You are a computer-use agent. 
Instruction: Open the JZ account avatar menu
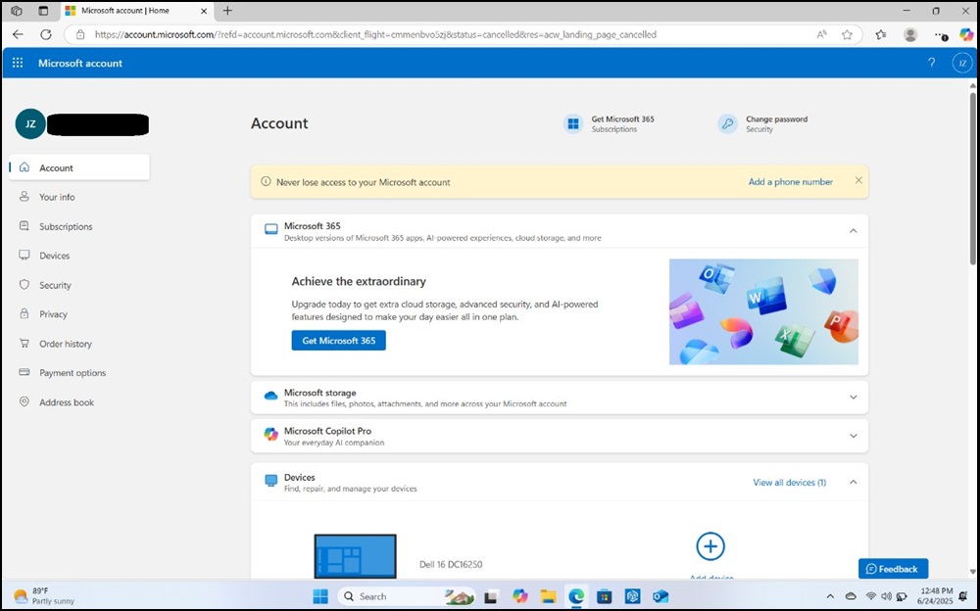[961, 63]
